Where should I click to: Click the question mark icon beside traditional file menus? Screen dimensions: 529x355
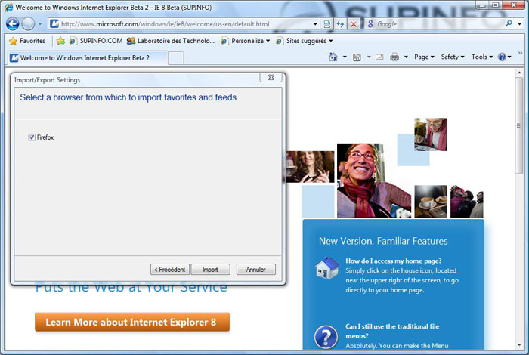pyautogui.click(x=326, y=337)
